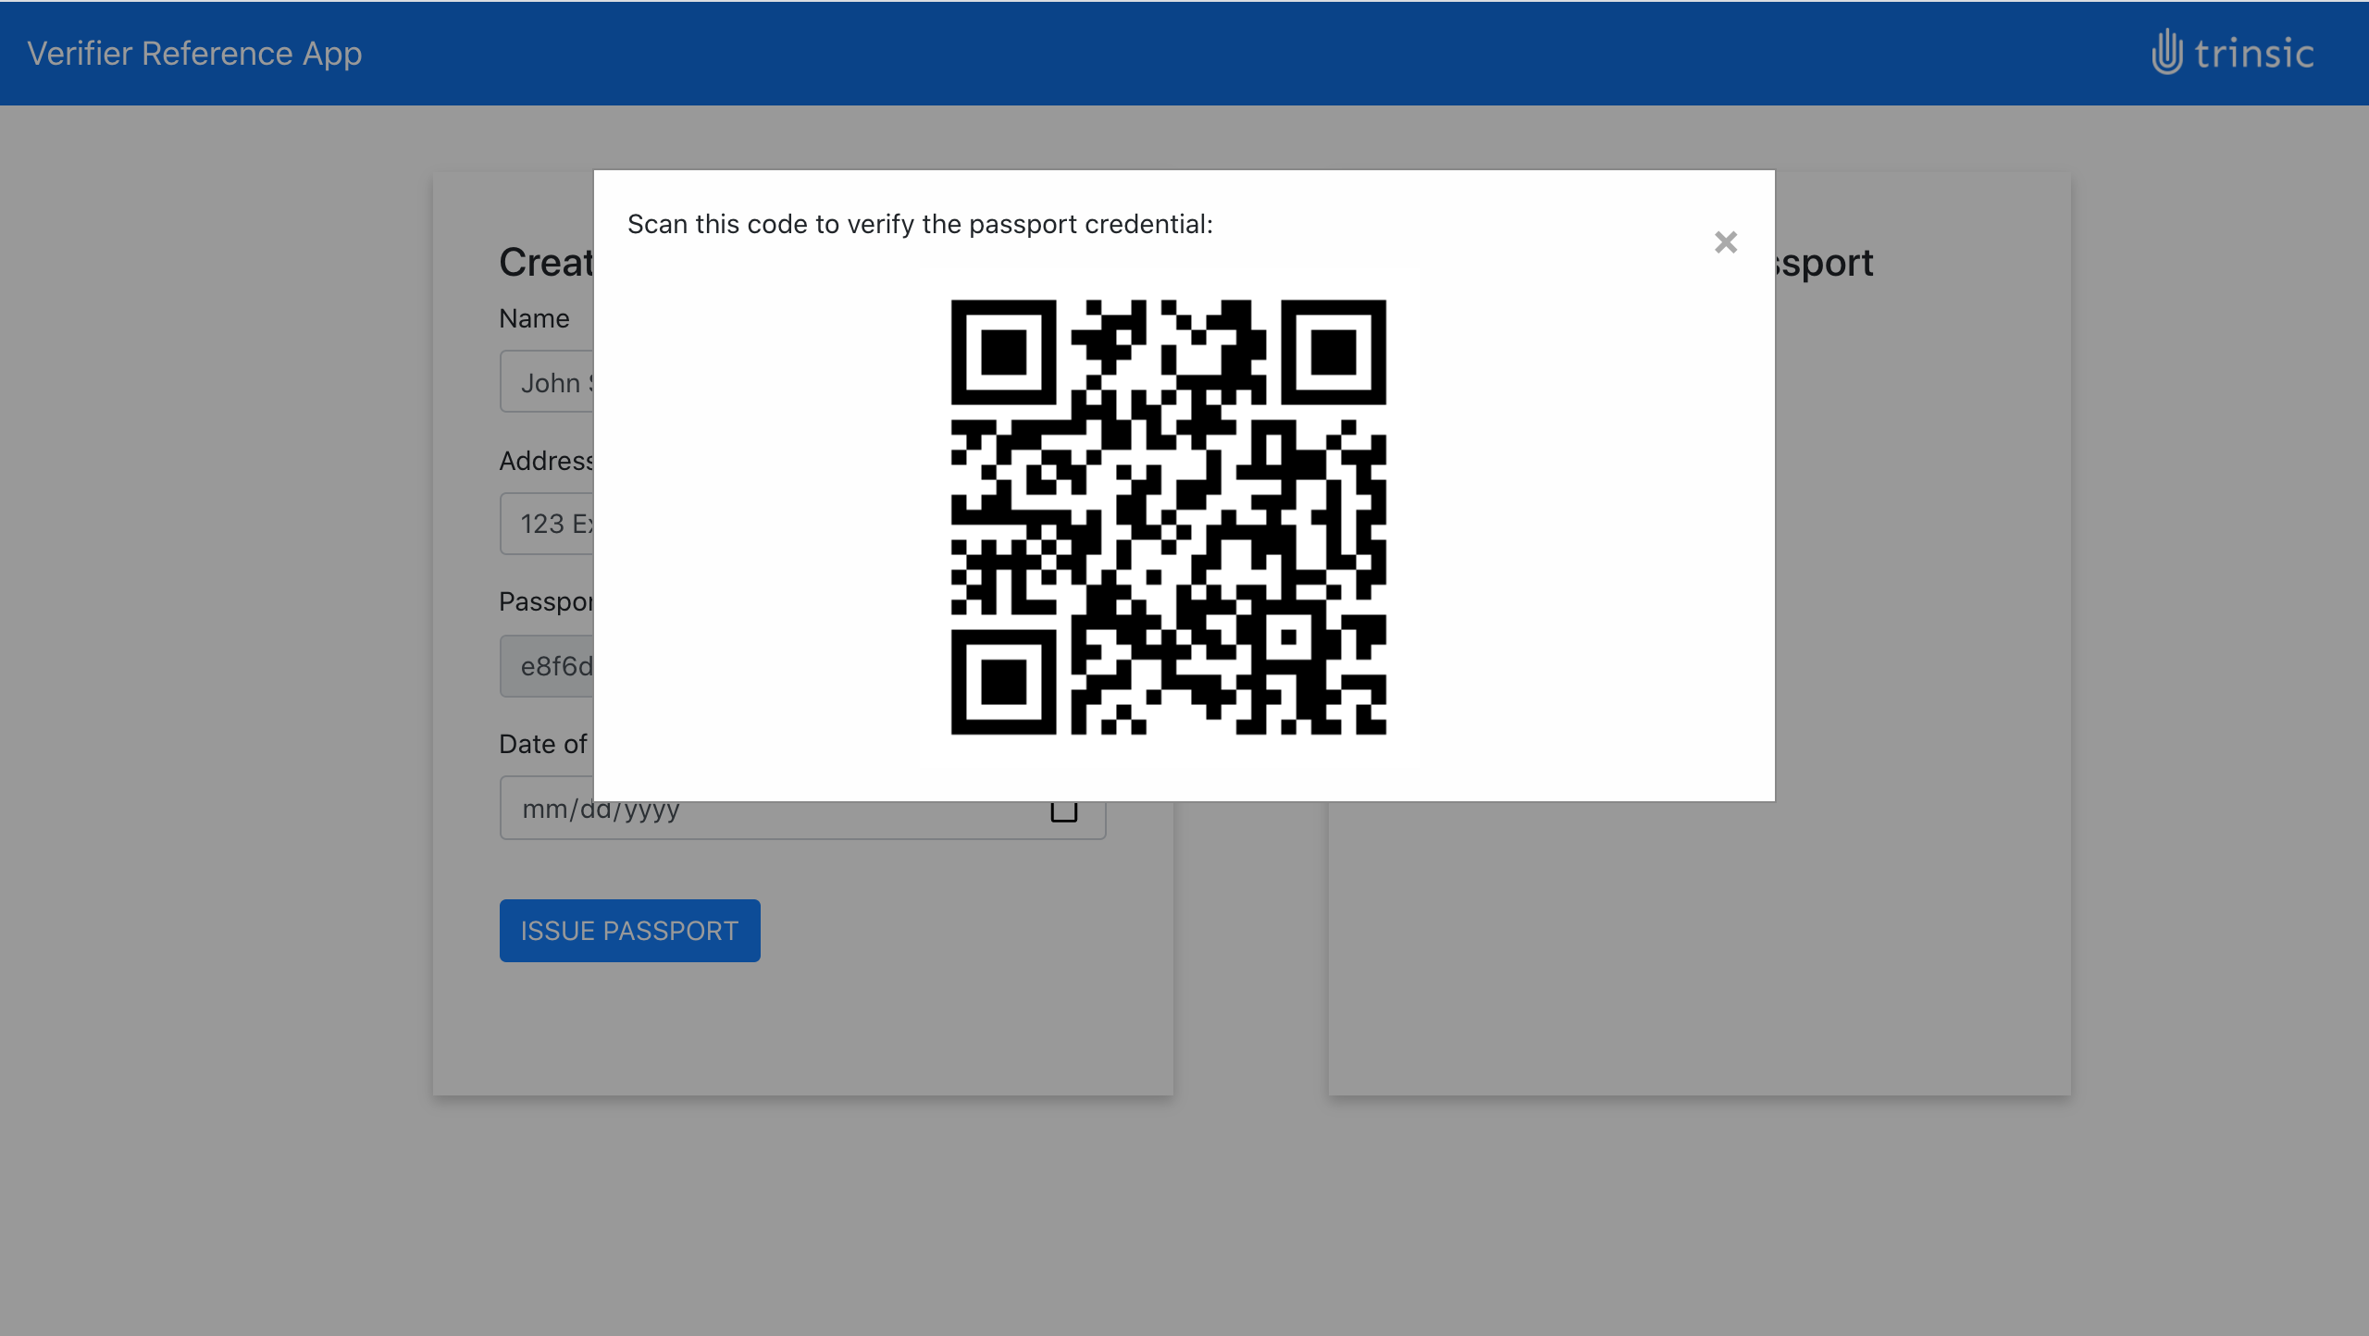Open the Verifier Reference App title
Screen dimensions: 2369x1336
tap(194, 54)
